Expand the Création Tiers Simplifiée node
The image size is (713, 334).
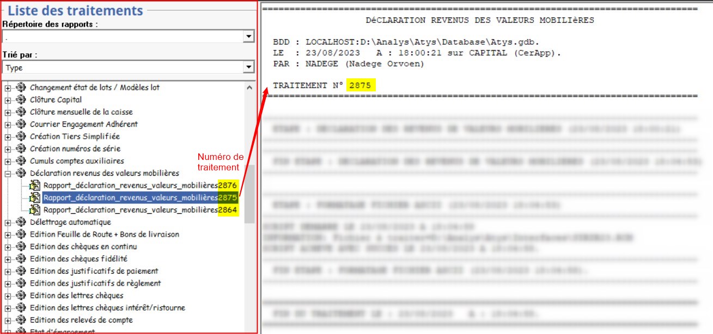(x=8, y=137)
